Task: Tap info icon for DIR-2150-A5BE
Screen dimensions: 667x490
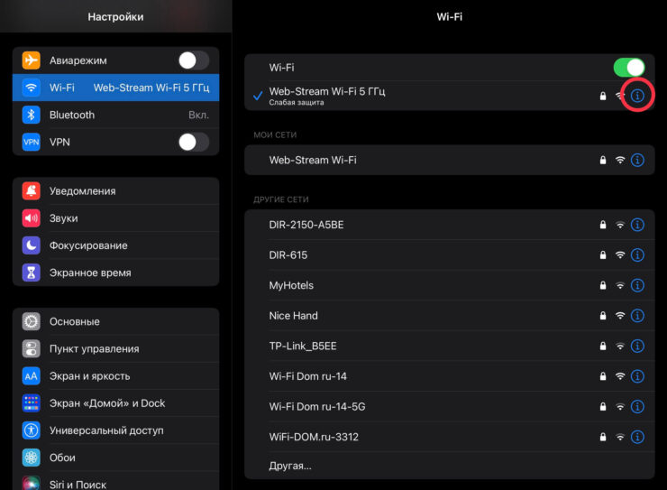Action: [636, 225]
